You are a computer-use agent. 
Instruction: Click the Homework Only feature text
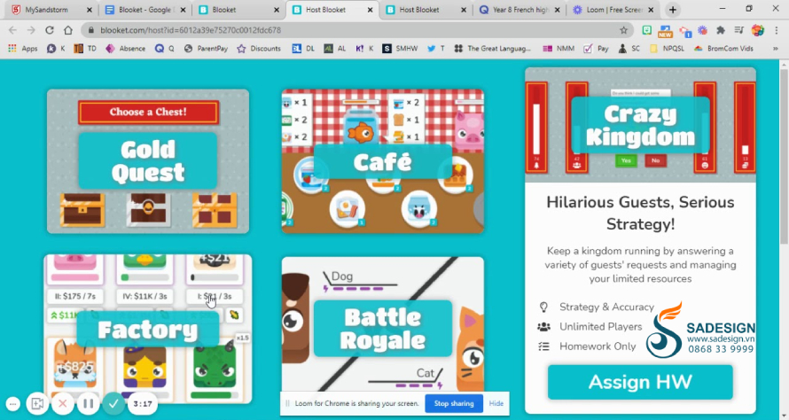[598, 346]
